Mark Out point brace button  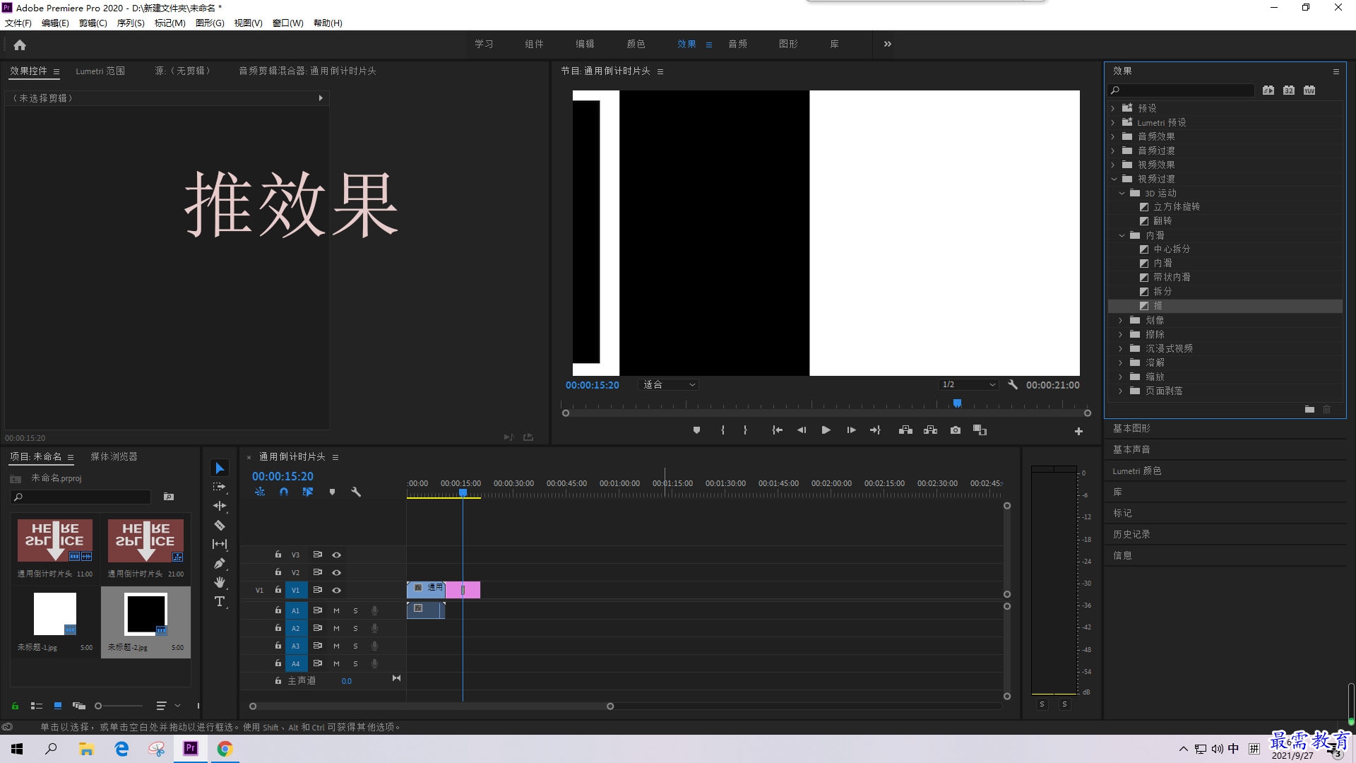745,430
